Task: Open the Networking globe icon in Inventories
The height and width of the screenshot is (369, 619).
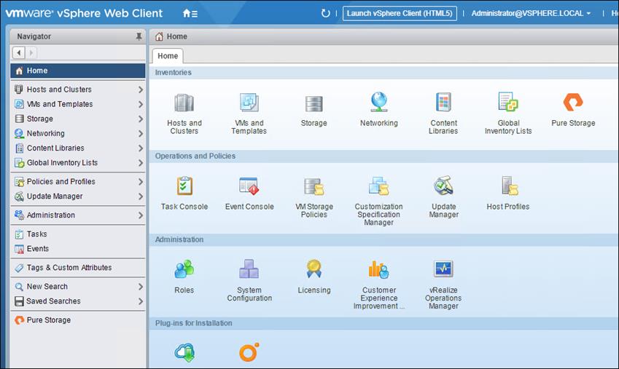Action: point(379,102)
